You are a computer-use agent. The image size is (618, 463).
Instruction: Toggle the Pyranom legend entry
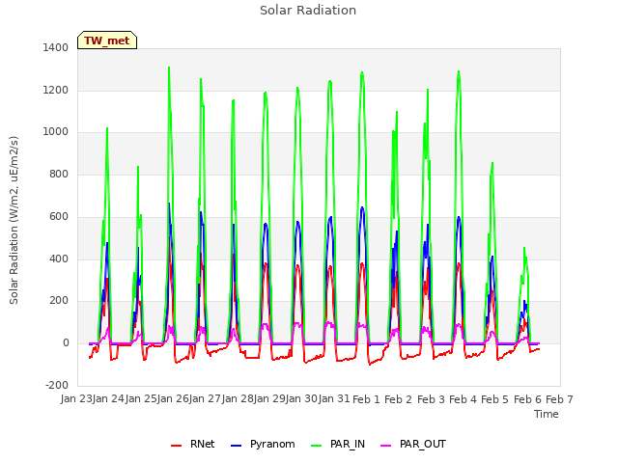[x=263, y=444]
